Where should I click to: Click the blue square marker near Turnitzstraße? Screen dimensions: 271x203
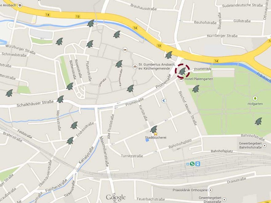tap(147, 140)
